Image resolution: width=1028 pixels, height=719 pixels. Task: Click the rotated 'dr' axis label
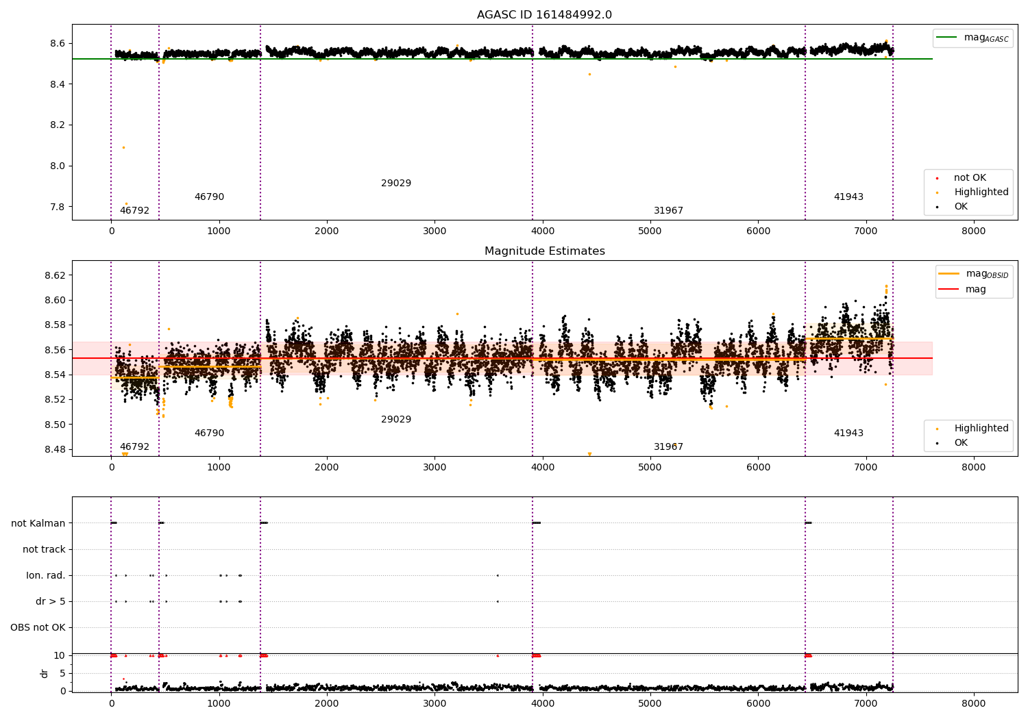(x=45, y=673)
